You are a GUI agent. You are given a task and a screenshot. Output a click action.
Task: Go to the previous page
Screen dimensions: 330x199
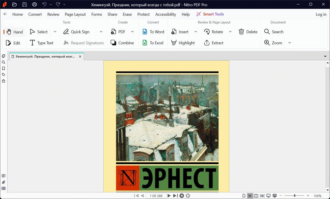142,196
